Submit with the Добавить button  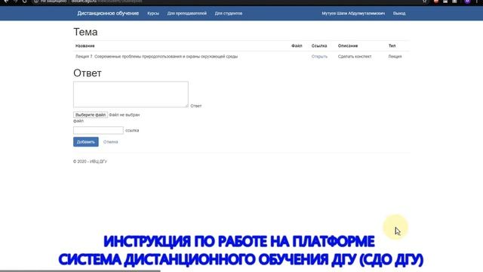(x=86, y=142)
